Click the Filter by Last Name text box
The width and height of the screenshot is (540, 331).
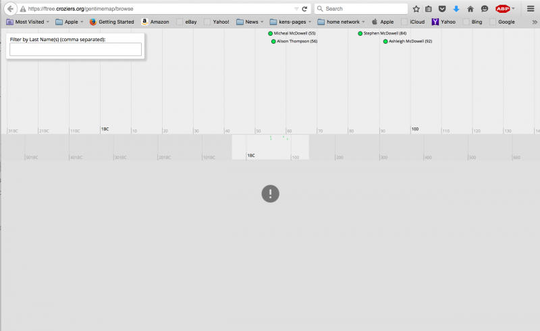76,49
